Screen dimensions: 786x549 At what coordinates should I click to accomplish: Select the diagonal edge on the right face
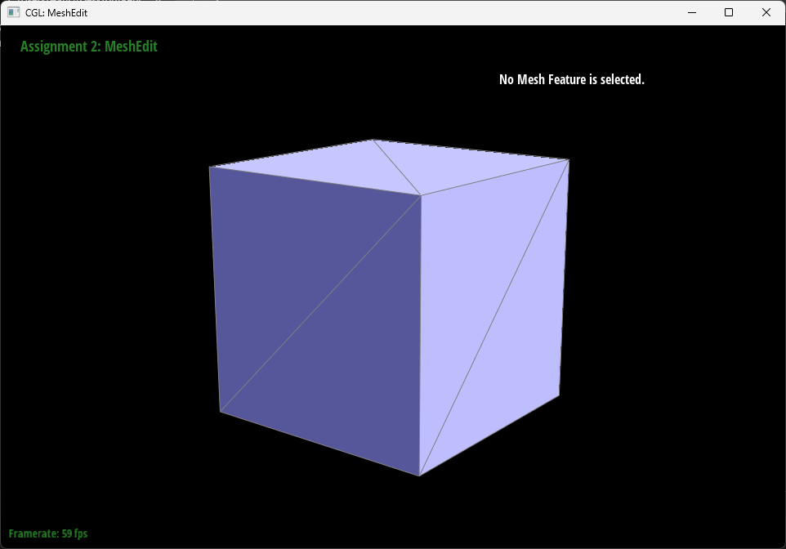494,317
